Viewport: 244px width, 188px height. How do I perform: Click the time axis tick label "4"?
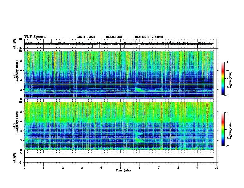(101, 168)
